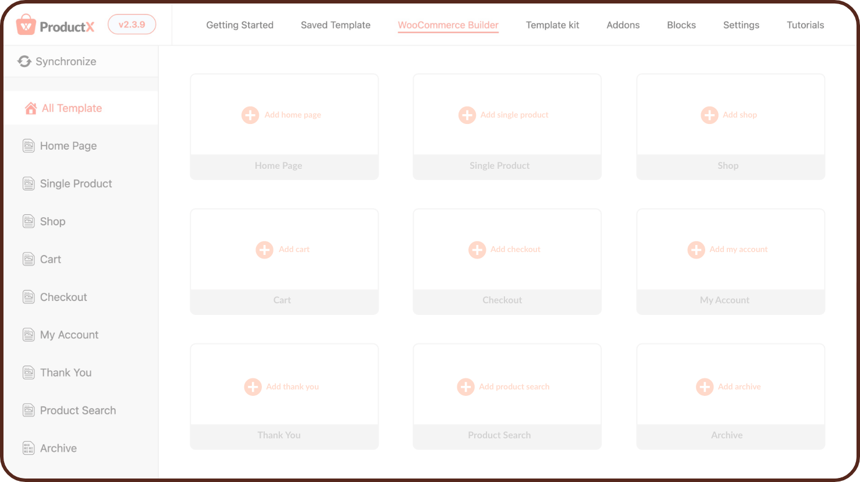
Task: Click the Single Product sidebar page icon
Action: tap(29, 183)
